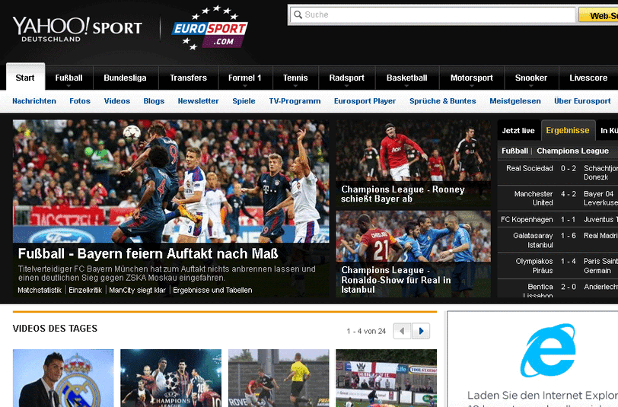Click the Fußball link in results header
Screen dimensions: 618x407
point(514,151)
